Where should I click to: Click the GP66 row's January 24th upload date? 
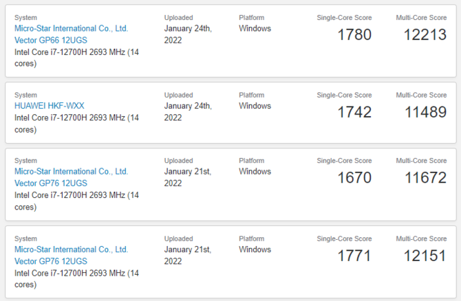[188, 34]
